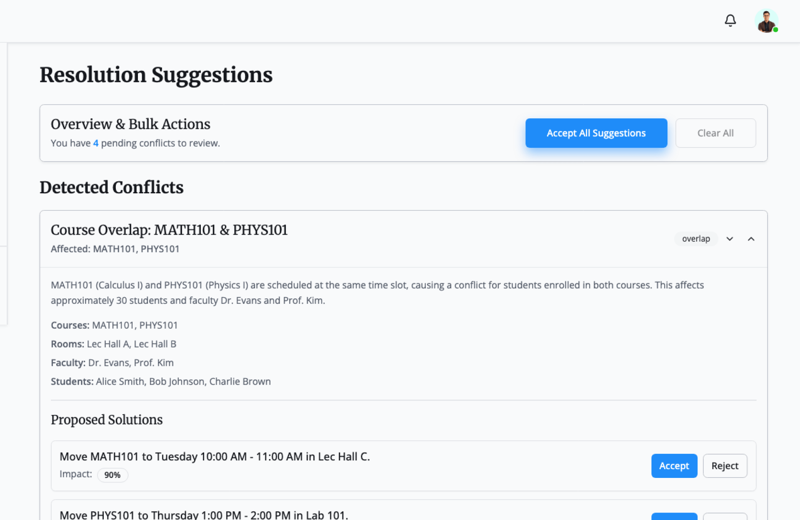Reject the MATH101 Tuesday move

pos(725,466)
